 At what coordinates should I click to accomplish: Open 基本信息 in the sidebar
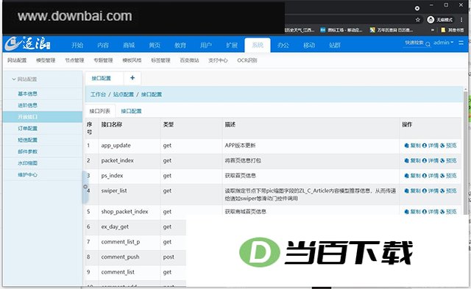coord(27,93)
